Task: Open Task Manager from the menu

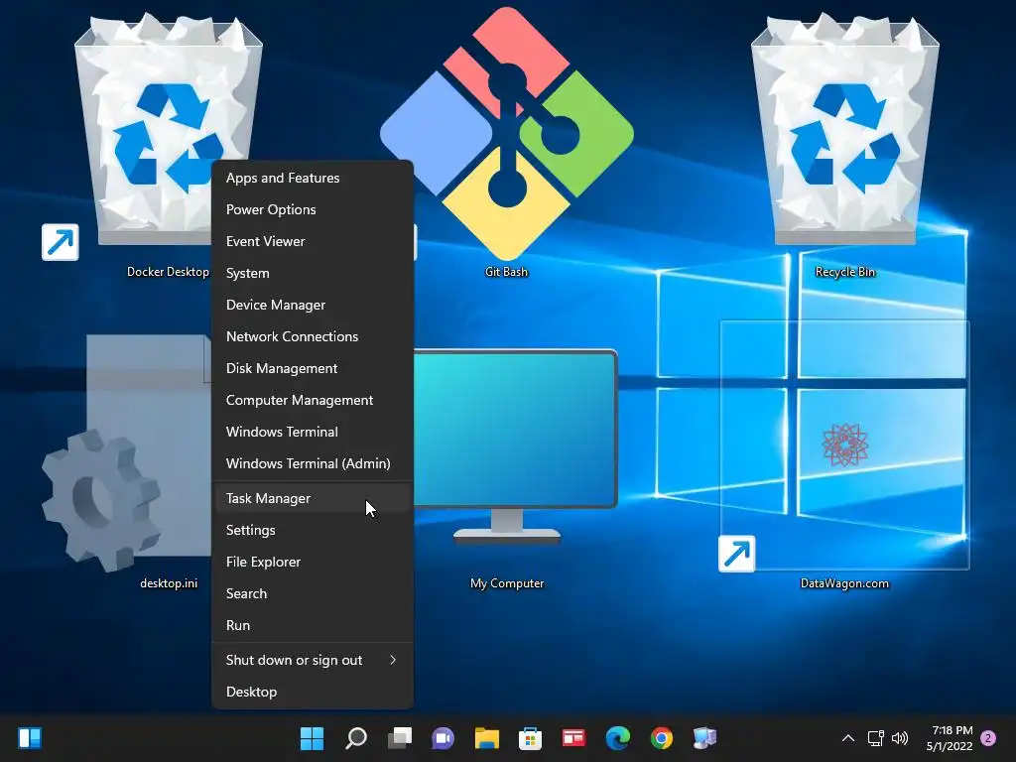Action: [x=313, y=498]
